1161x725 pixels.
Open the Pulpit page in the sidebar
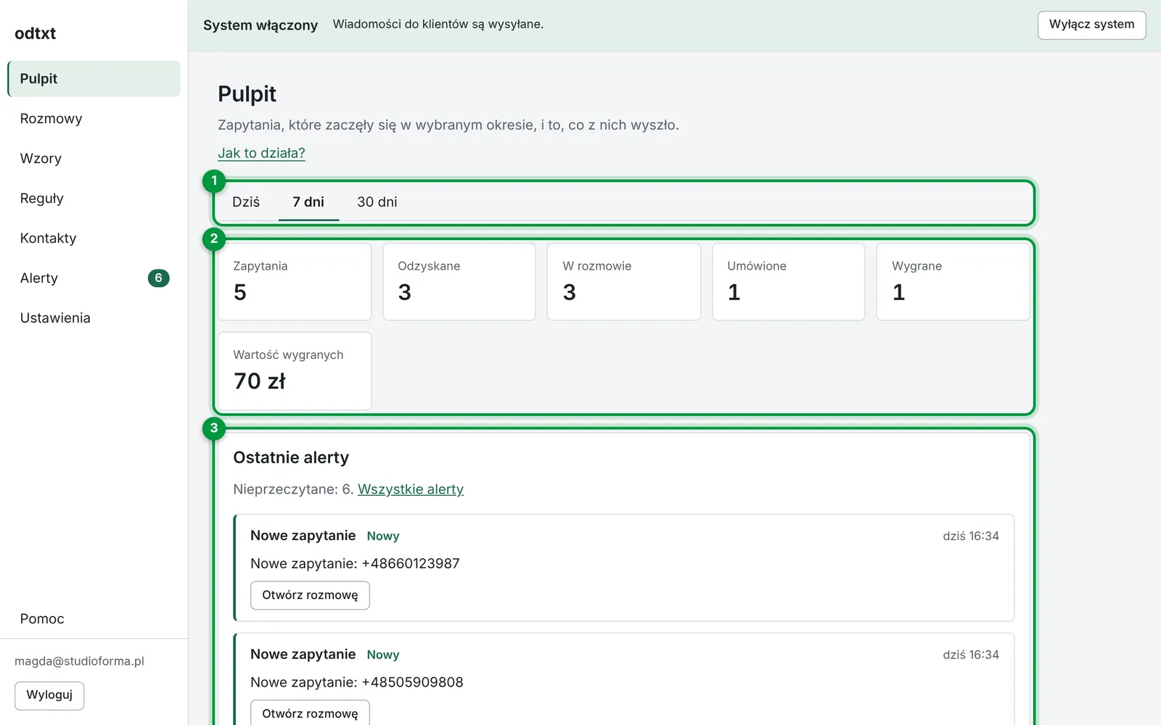[94, 79]
